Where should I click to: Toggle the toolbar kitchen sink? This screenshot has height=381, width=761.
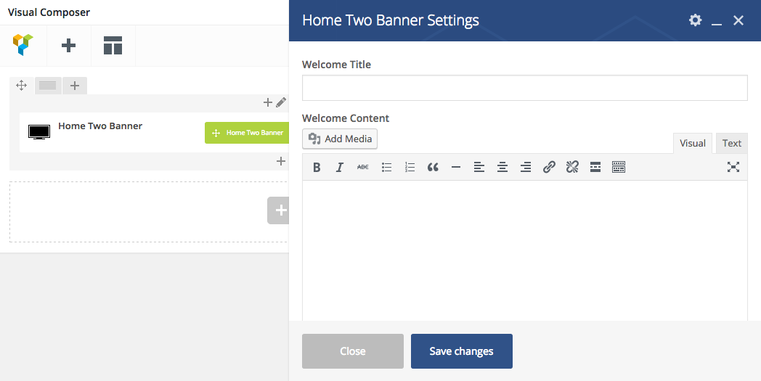pos(619,168)
